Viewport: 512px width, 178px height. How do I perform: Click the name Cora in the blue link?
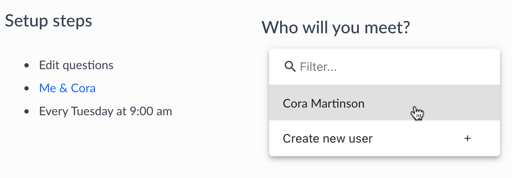[83, 88]
